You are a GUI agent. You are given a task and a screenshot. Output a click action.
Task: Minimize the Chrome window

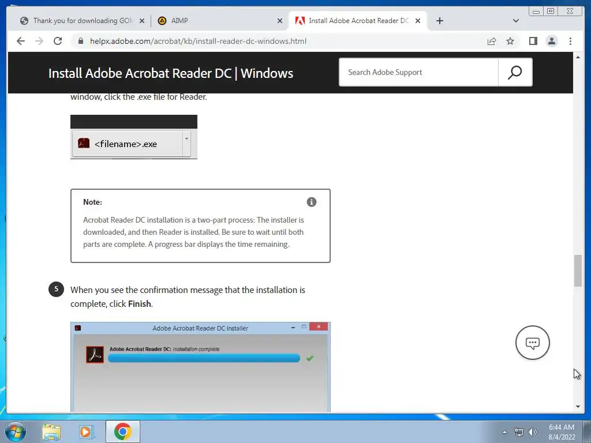click(x=536, y=12)
